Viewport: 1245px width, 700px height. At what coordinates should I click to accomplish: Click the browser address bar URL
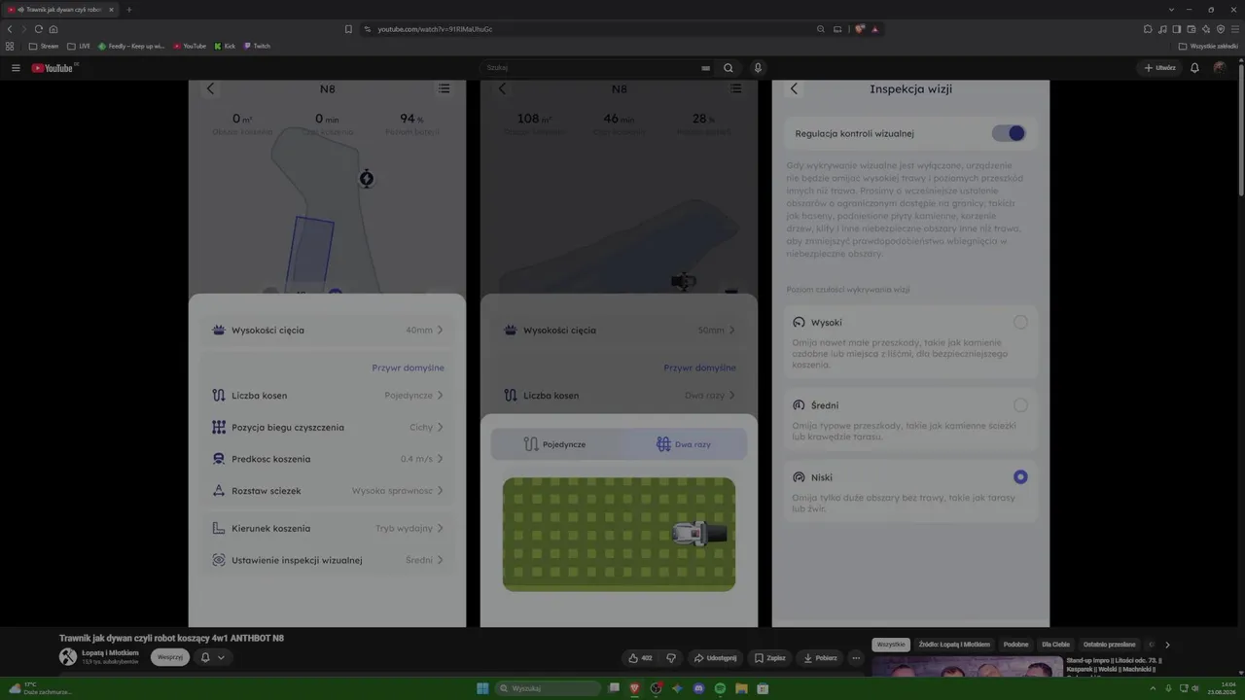click(x=434, y=29)
